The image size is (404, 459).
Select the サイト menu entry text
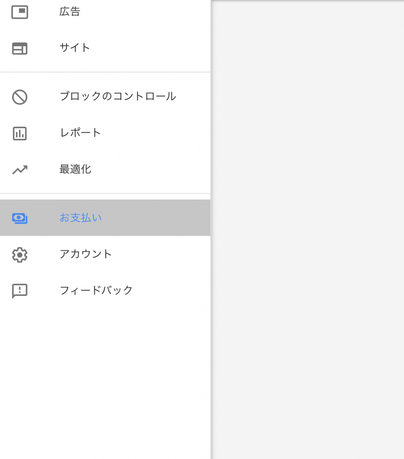pyautogui.click(x=75, y=48)
